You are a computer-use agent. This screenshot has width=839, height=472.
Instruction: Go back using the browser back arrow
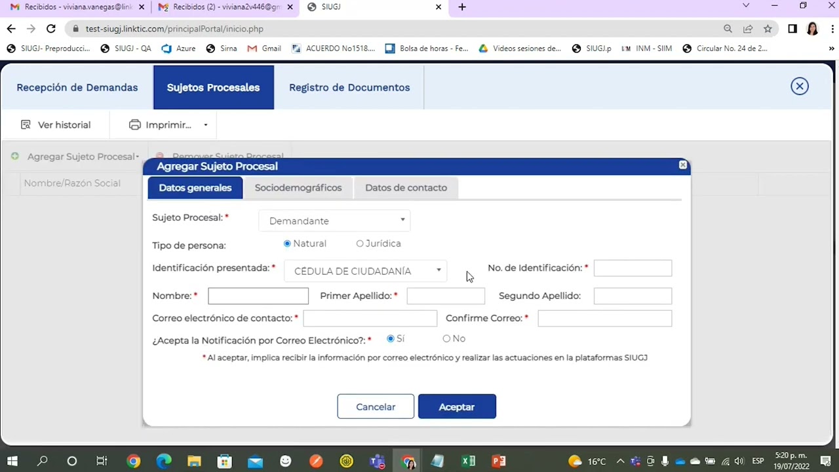[x=11, y=29]
